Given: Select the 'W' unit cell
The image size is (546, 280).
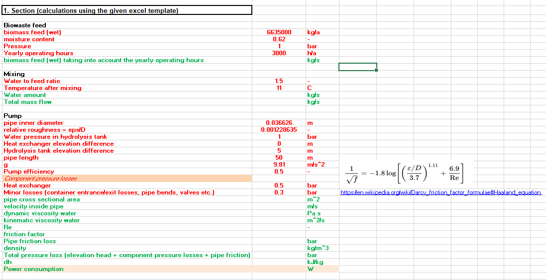Looking at the screenshot, I should point(322,269).
